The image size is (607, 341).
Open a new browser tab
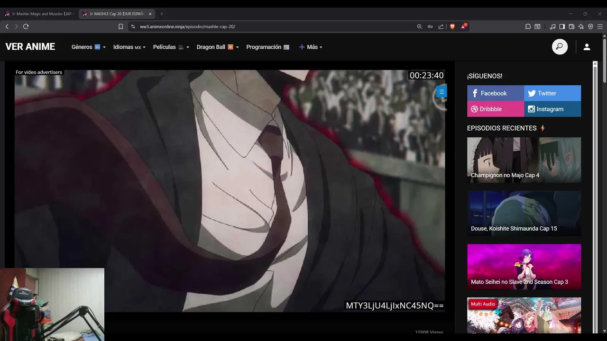(x=162, y=14)
